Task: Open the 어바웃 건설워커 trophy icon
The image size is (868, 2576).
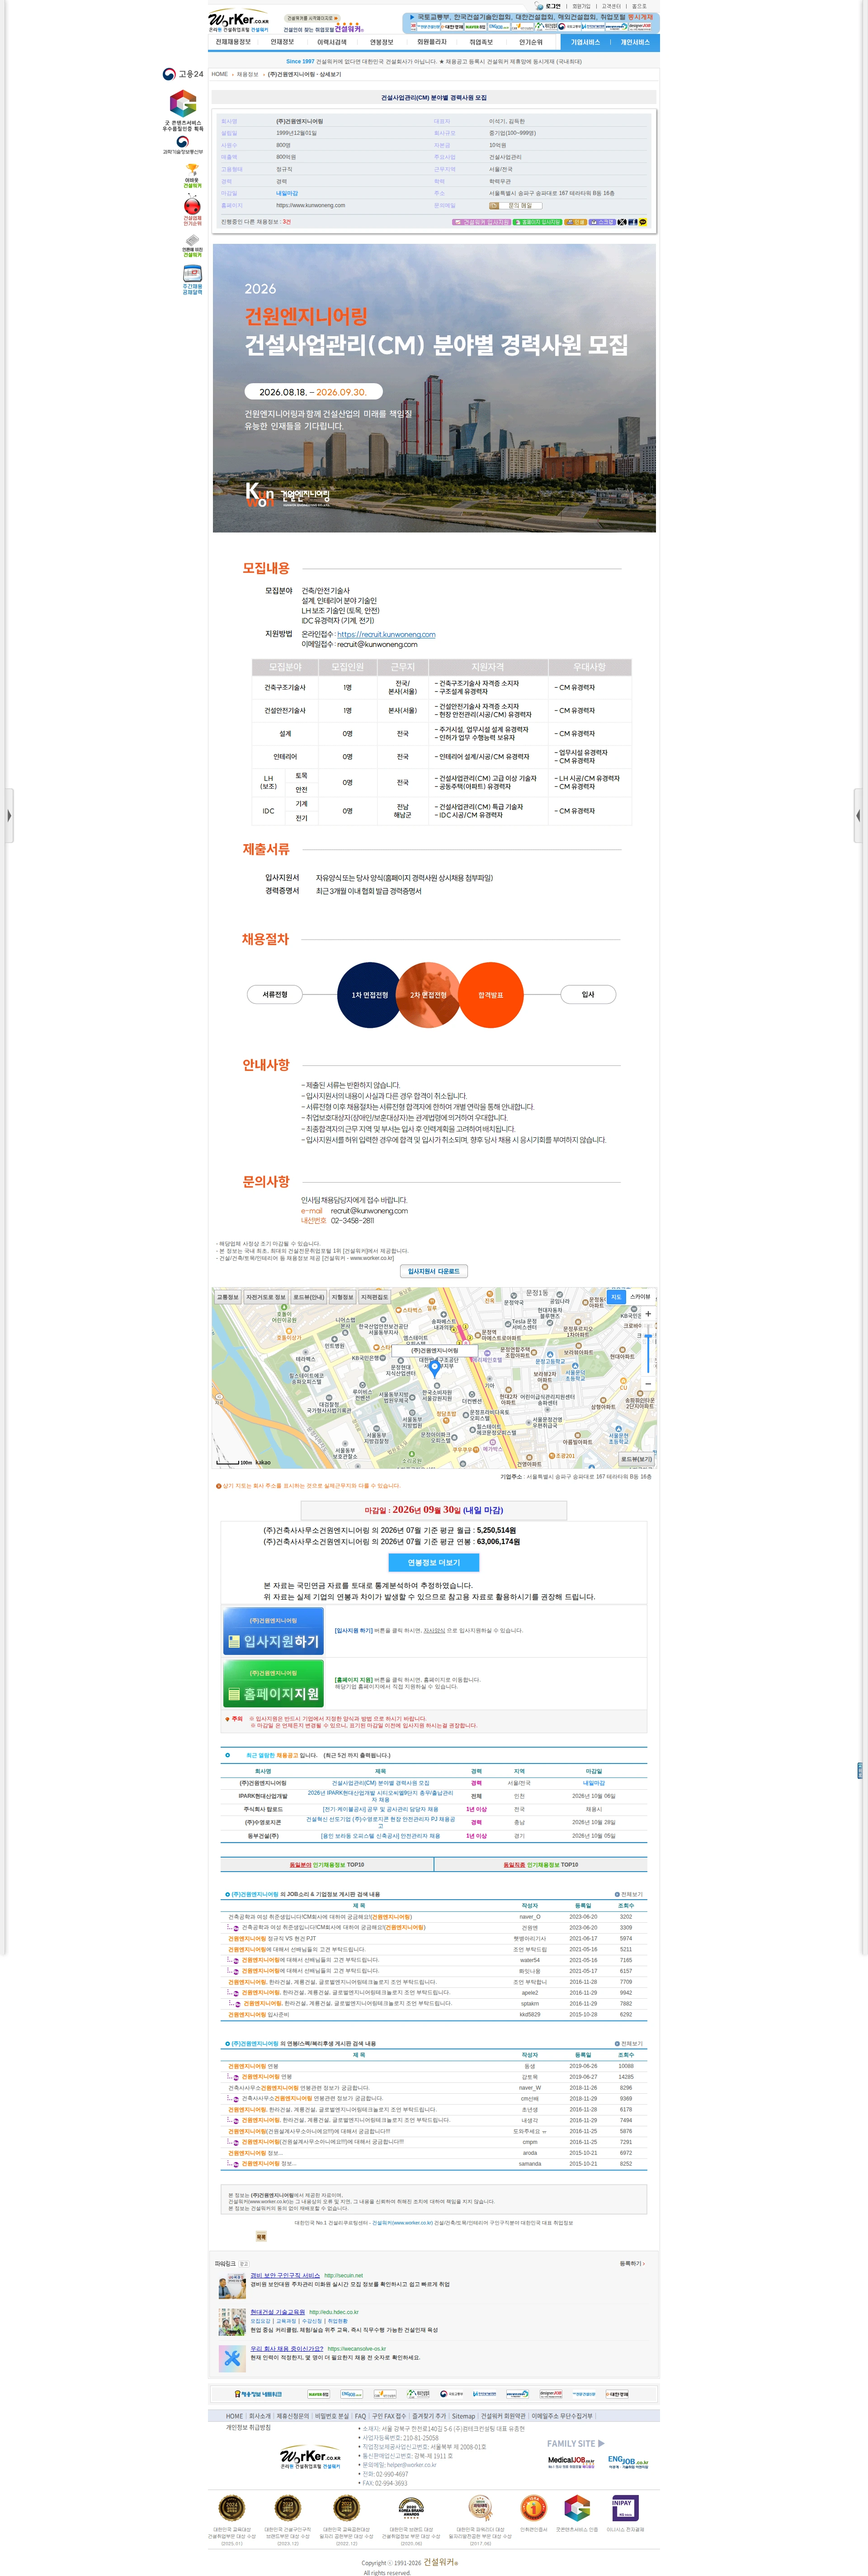Action: 192,176
